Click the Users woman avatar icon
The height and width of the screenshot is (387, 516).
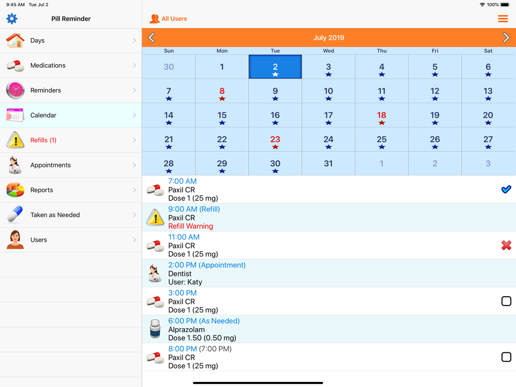click(x=15, y=239)
